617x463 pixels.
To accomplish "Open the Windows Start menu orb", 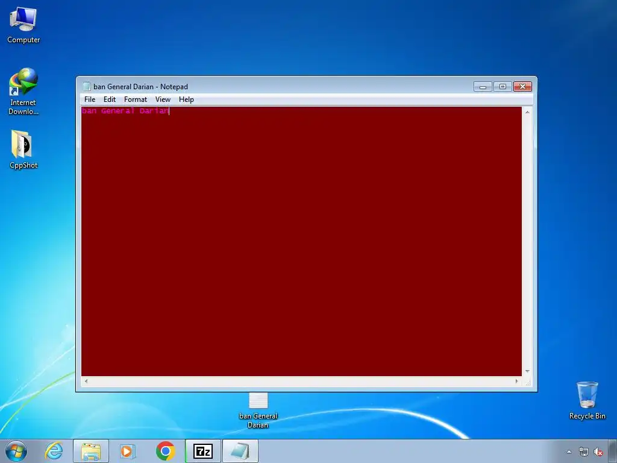I will click(x=16, y=451).
